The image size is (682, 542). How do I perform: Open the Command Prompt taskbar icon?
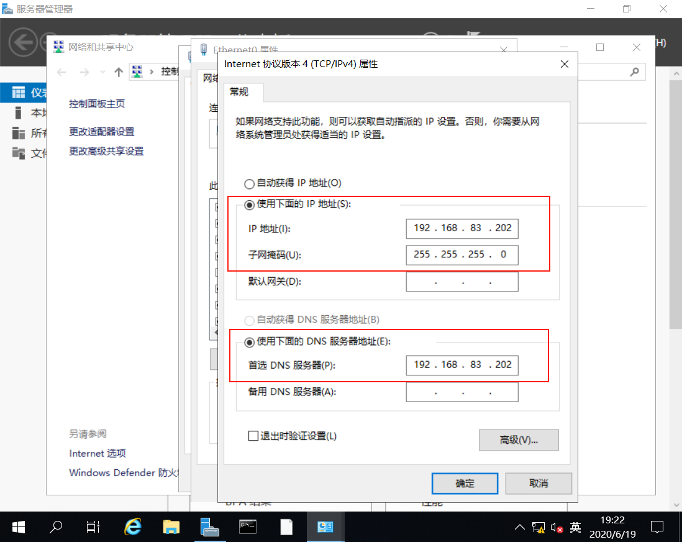pos(247,526)
